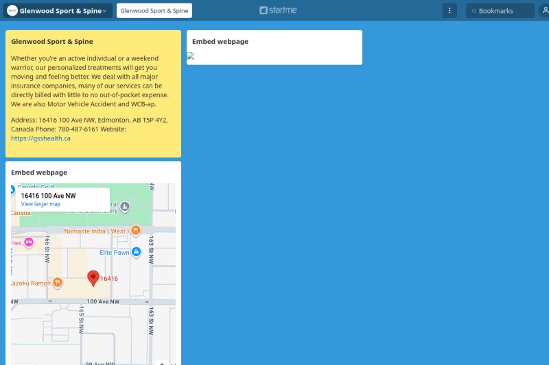This screenshot has height=365, width=549.
Task: Select the Glenwood Sport & Spine tab
Action: [154, 10]
